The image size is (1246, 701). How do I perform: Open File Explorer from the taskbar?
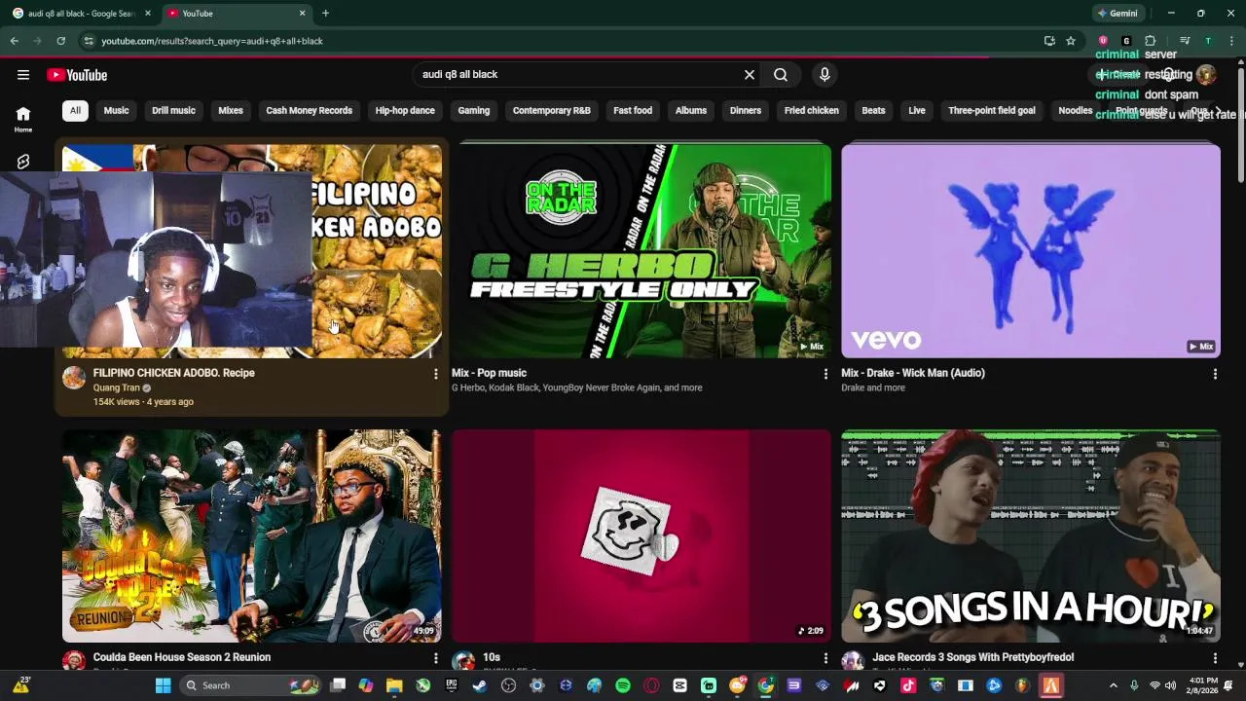click(x=394, y=685)
